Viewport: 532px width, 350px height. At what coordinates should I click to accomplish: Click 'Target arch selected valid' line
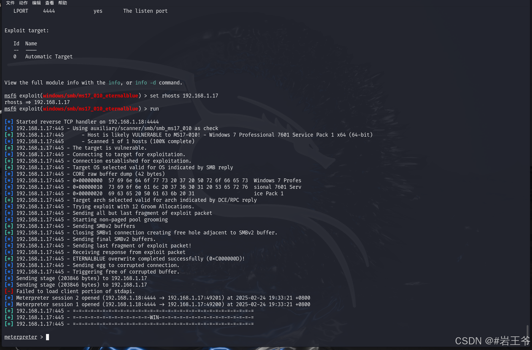[131, 200]
